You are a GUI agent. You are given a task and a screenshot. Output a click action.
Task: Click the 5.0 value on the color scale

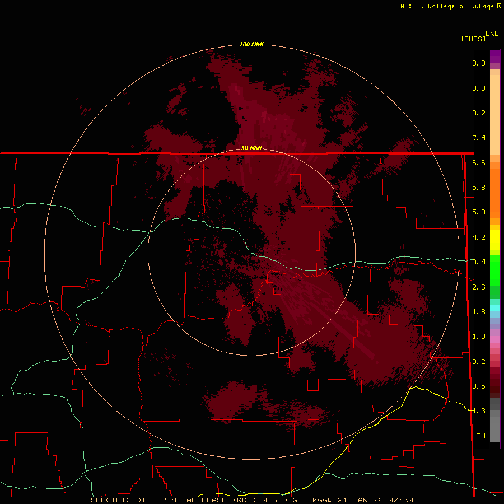pyautogui.click(x=479, y=212)
